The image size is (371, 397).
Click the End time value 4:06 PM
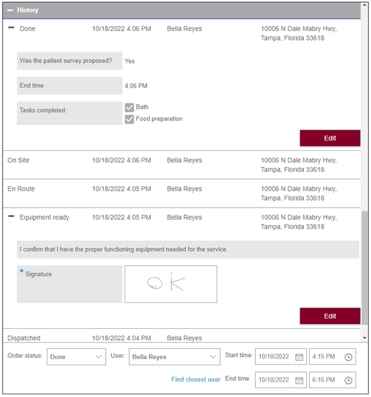(136, 86)
